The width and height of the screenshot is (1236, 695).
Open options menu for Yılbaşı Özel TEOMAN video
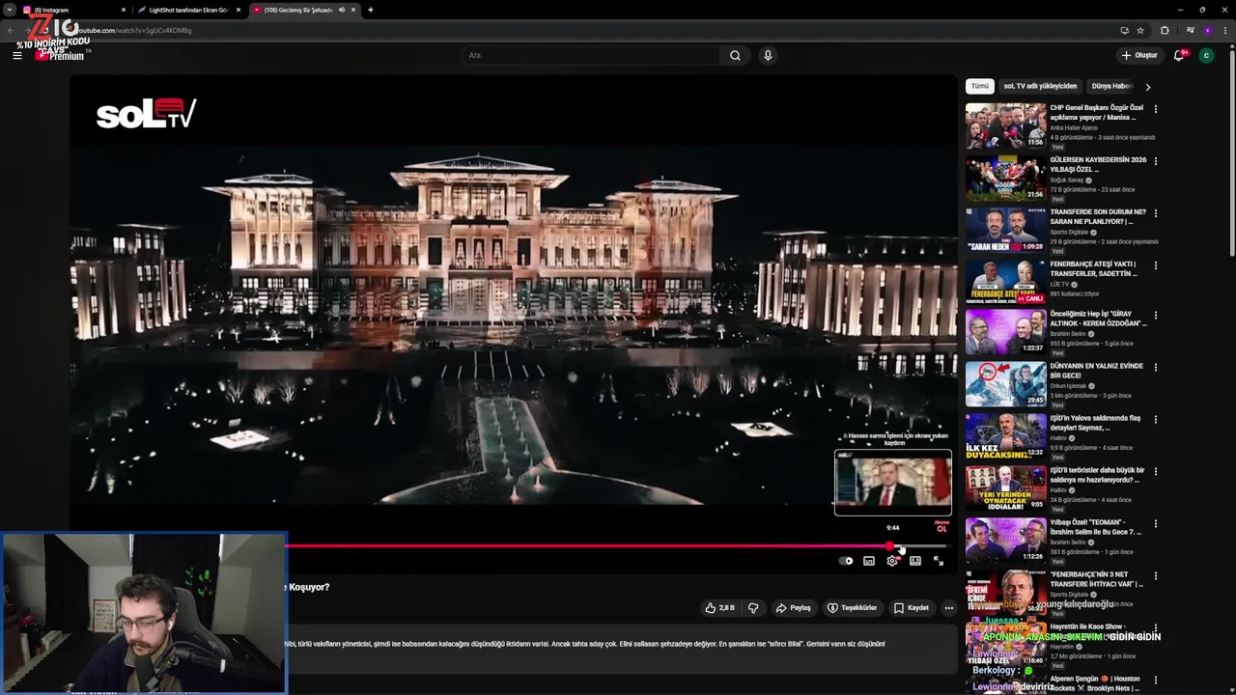coord(1155,525)
